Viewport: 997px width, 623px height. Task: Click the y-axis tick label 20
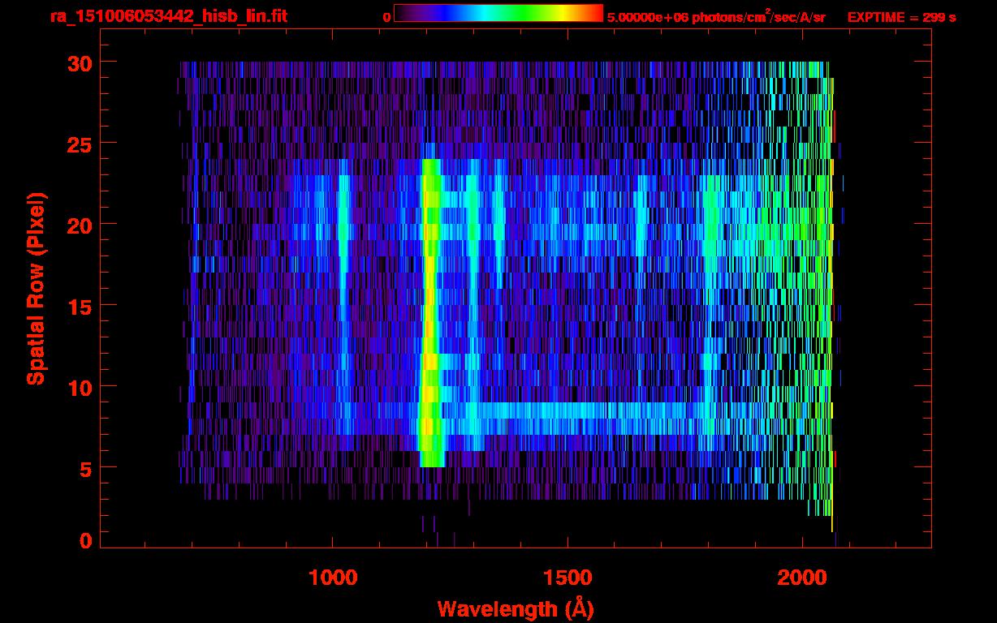pos(80,224)
